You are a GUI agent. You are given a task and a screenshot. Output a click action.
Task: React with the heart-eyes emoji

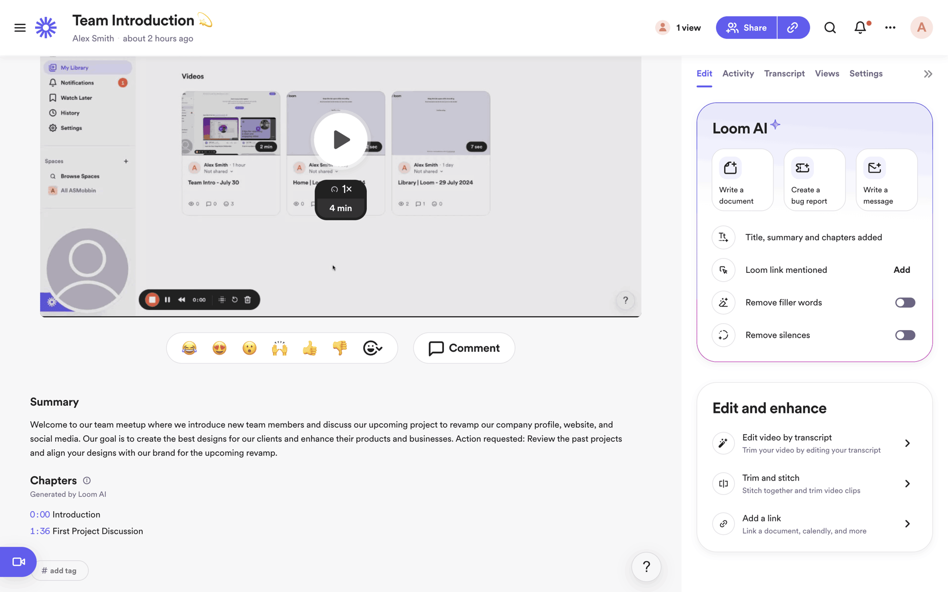tap(219, 348)
